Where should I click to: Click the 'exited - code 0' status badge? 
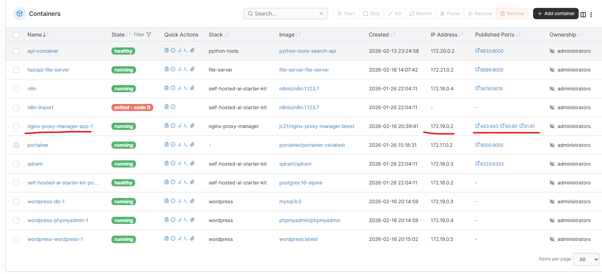132,108
